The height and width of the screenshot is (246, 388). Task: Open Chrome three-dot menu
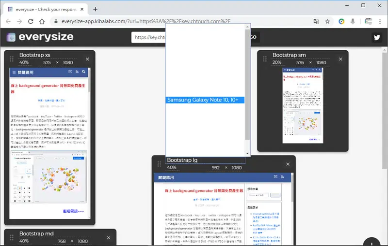[380, 21]
